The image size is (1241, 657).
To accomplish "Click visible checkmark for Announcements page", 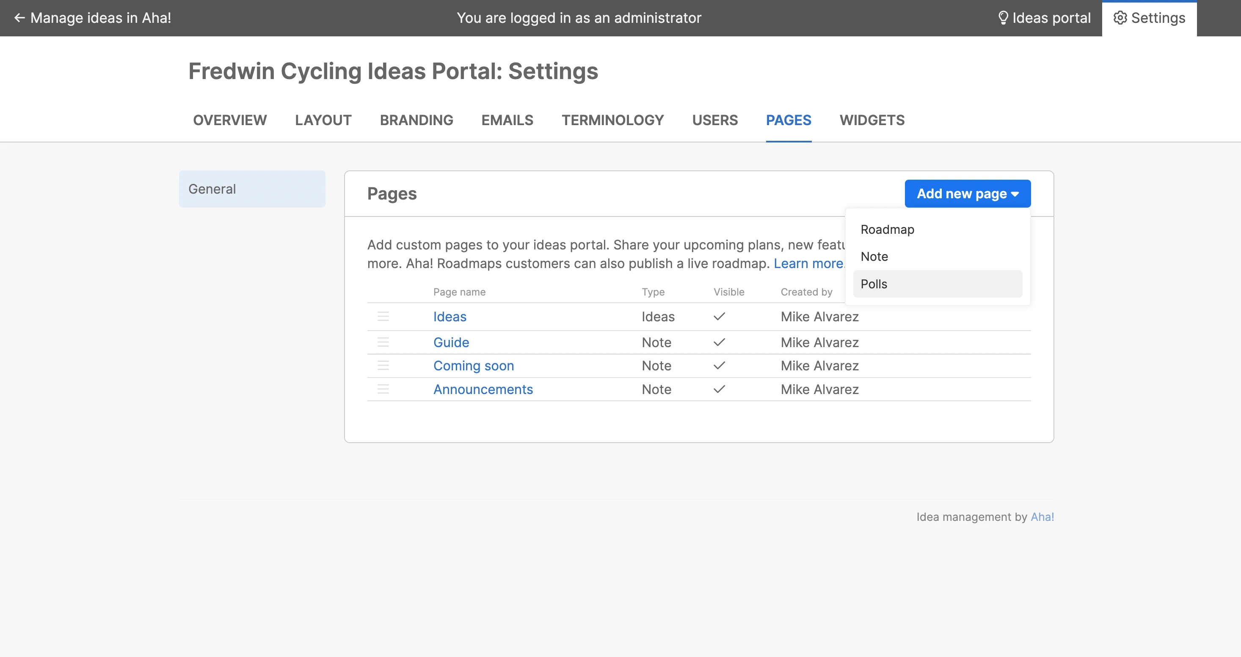I will [x=719, y=389].
